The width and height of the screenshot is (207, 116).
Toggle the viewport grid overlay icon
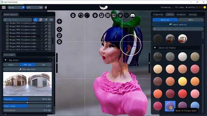pos(108,15)
